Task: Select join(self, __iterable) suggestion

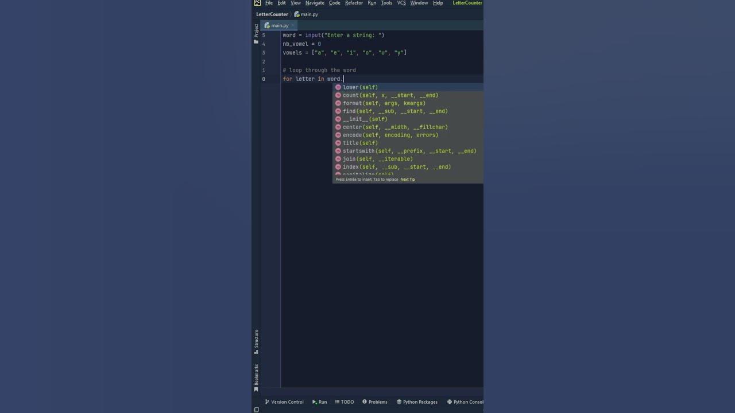Action: pyautogui.click(x=408, y=159)
